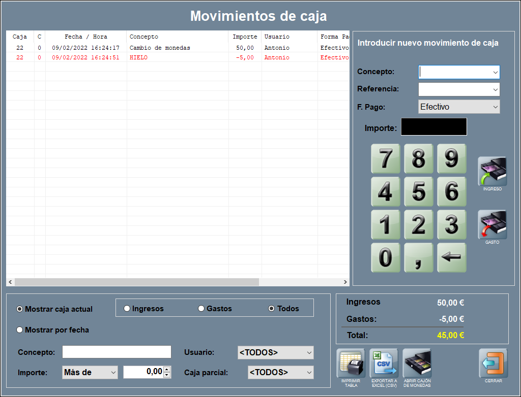Click the Concepto filter text field
This screenshot has height=397, width=521.
point(117,352)
